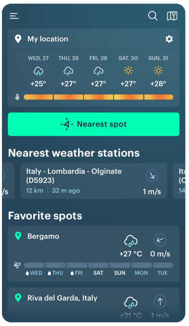Open Bergamo favorite spot
The width and height of the screenshot is (189, 326).
(x=93, y=254)
